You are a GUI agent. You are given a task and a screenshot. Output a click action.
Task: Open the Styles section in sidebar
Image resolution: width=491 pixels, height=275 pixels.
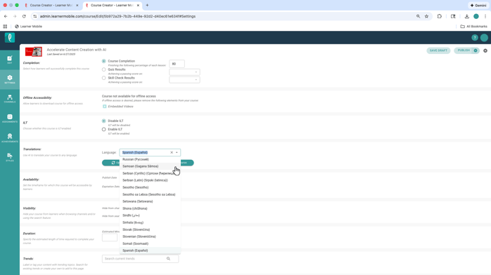(10, 157)
